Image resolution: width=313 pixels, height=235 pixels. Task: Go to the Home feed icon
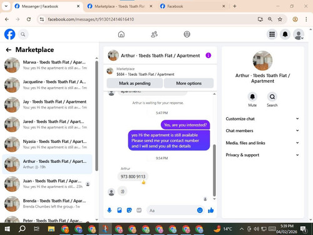tap(121, 34)
